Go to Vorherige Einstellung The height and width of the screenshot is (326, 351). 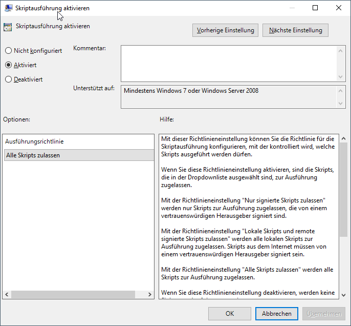(226, 30)
